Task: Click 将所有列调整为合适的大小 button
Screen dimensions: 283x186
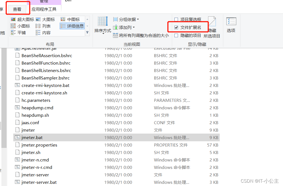Action: 141,36
